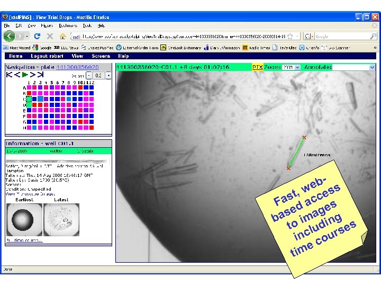The image size is (381, 286).
Task: Open the Latest well thumbnail
Action: coord(61,220)
